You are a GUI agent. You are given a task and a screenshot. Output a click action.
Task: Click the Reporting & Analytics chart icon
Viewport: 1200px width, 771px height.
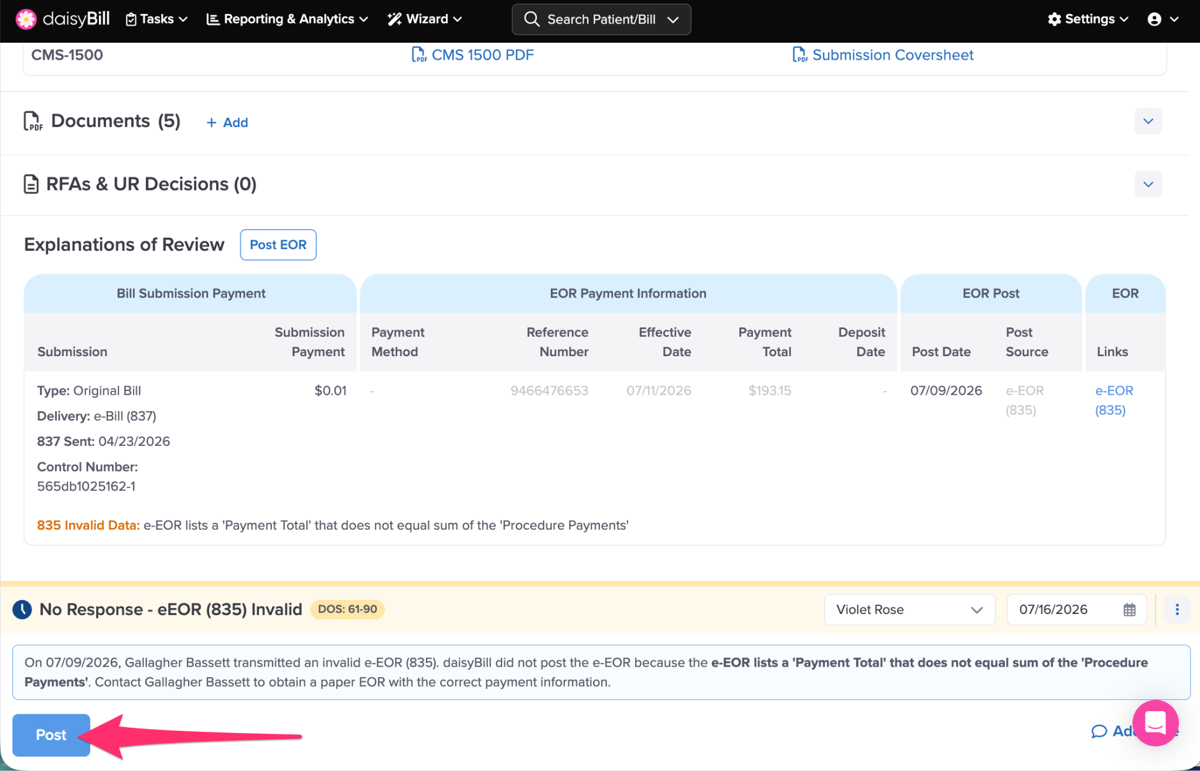[x=213, y=19]
